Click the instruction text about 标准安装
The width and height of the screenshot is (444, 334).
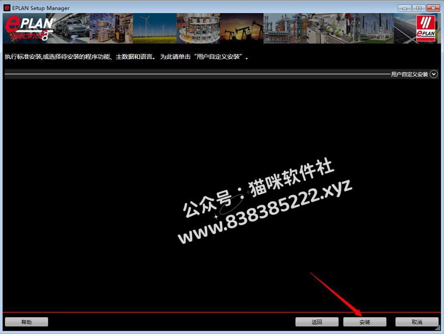(x=127, y=57)
